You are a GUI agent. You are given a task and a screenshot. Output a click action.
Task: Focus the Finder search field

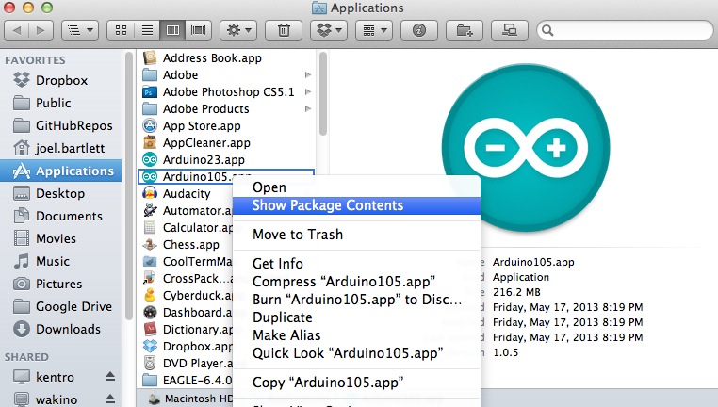[625, 31]
